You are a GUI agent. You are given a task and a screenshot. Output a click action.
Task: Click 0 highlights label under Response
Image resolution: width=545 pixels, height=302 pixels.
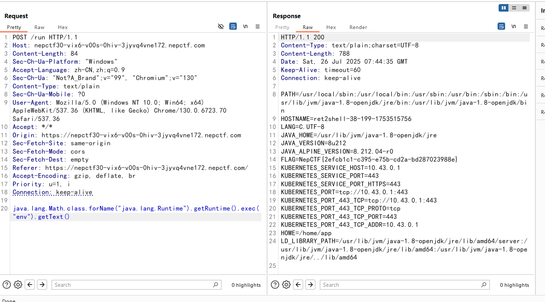click(515, 285)
